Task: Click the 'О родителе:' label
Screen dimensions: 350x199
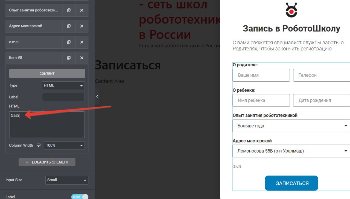Action: 245,65
